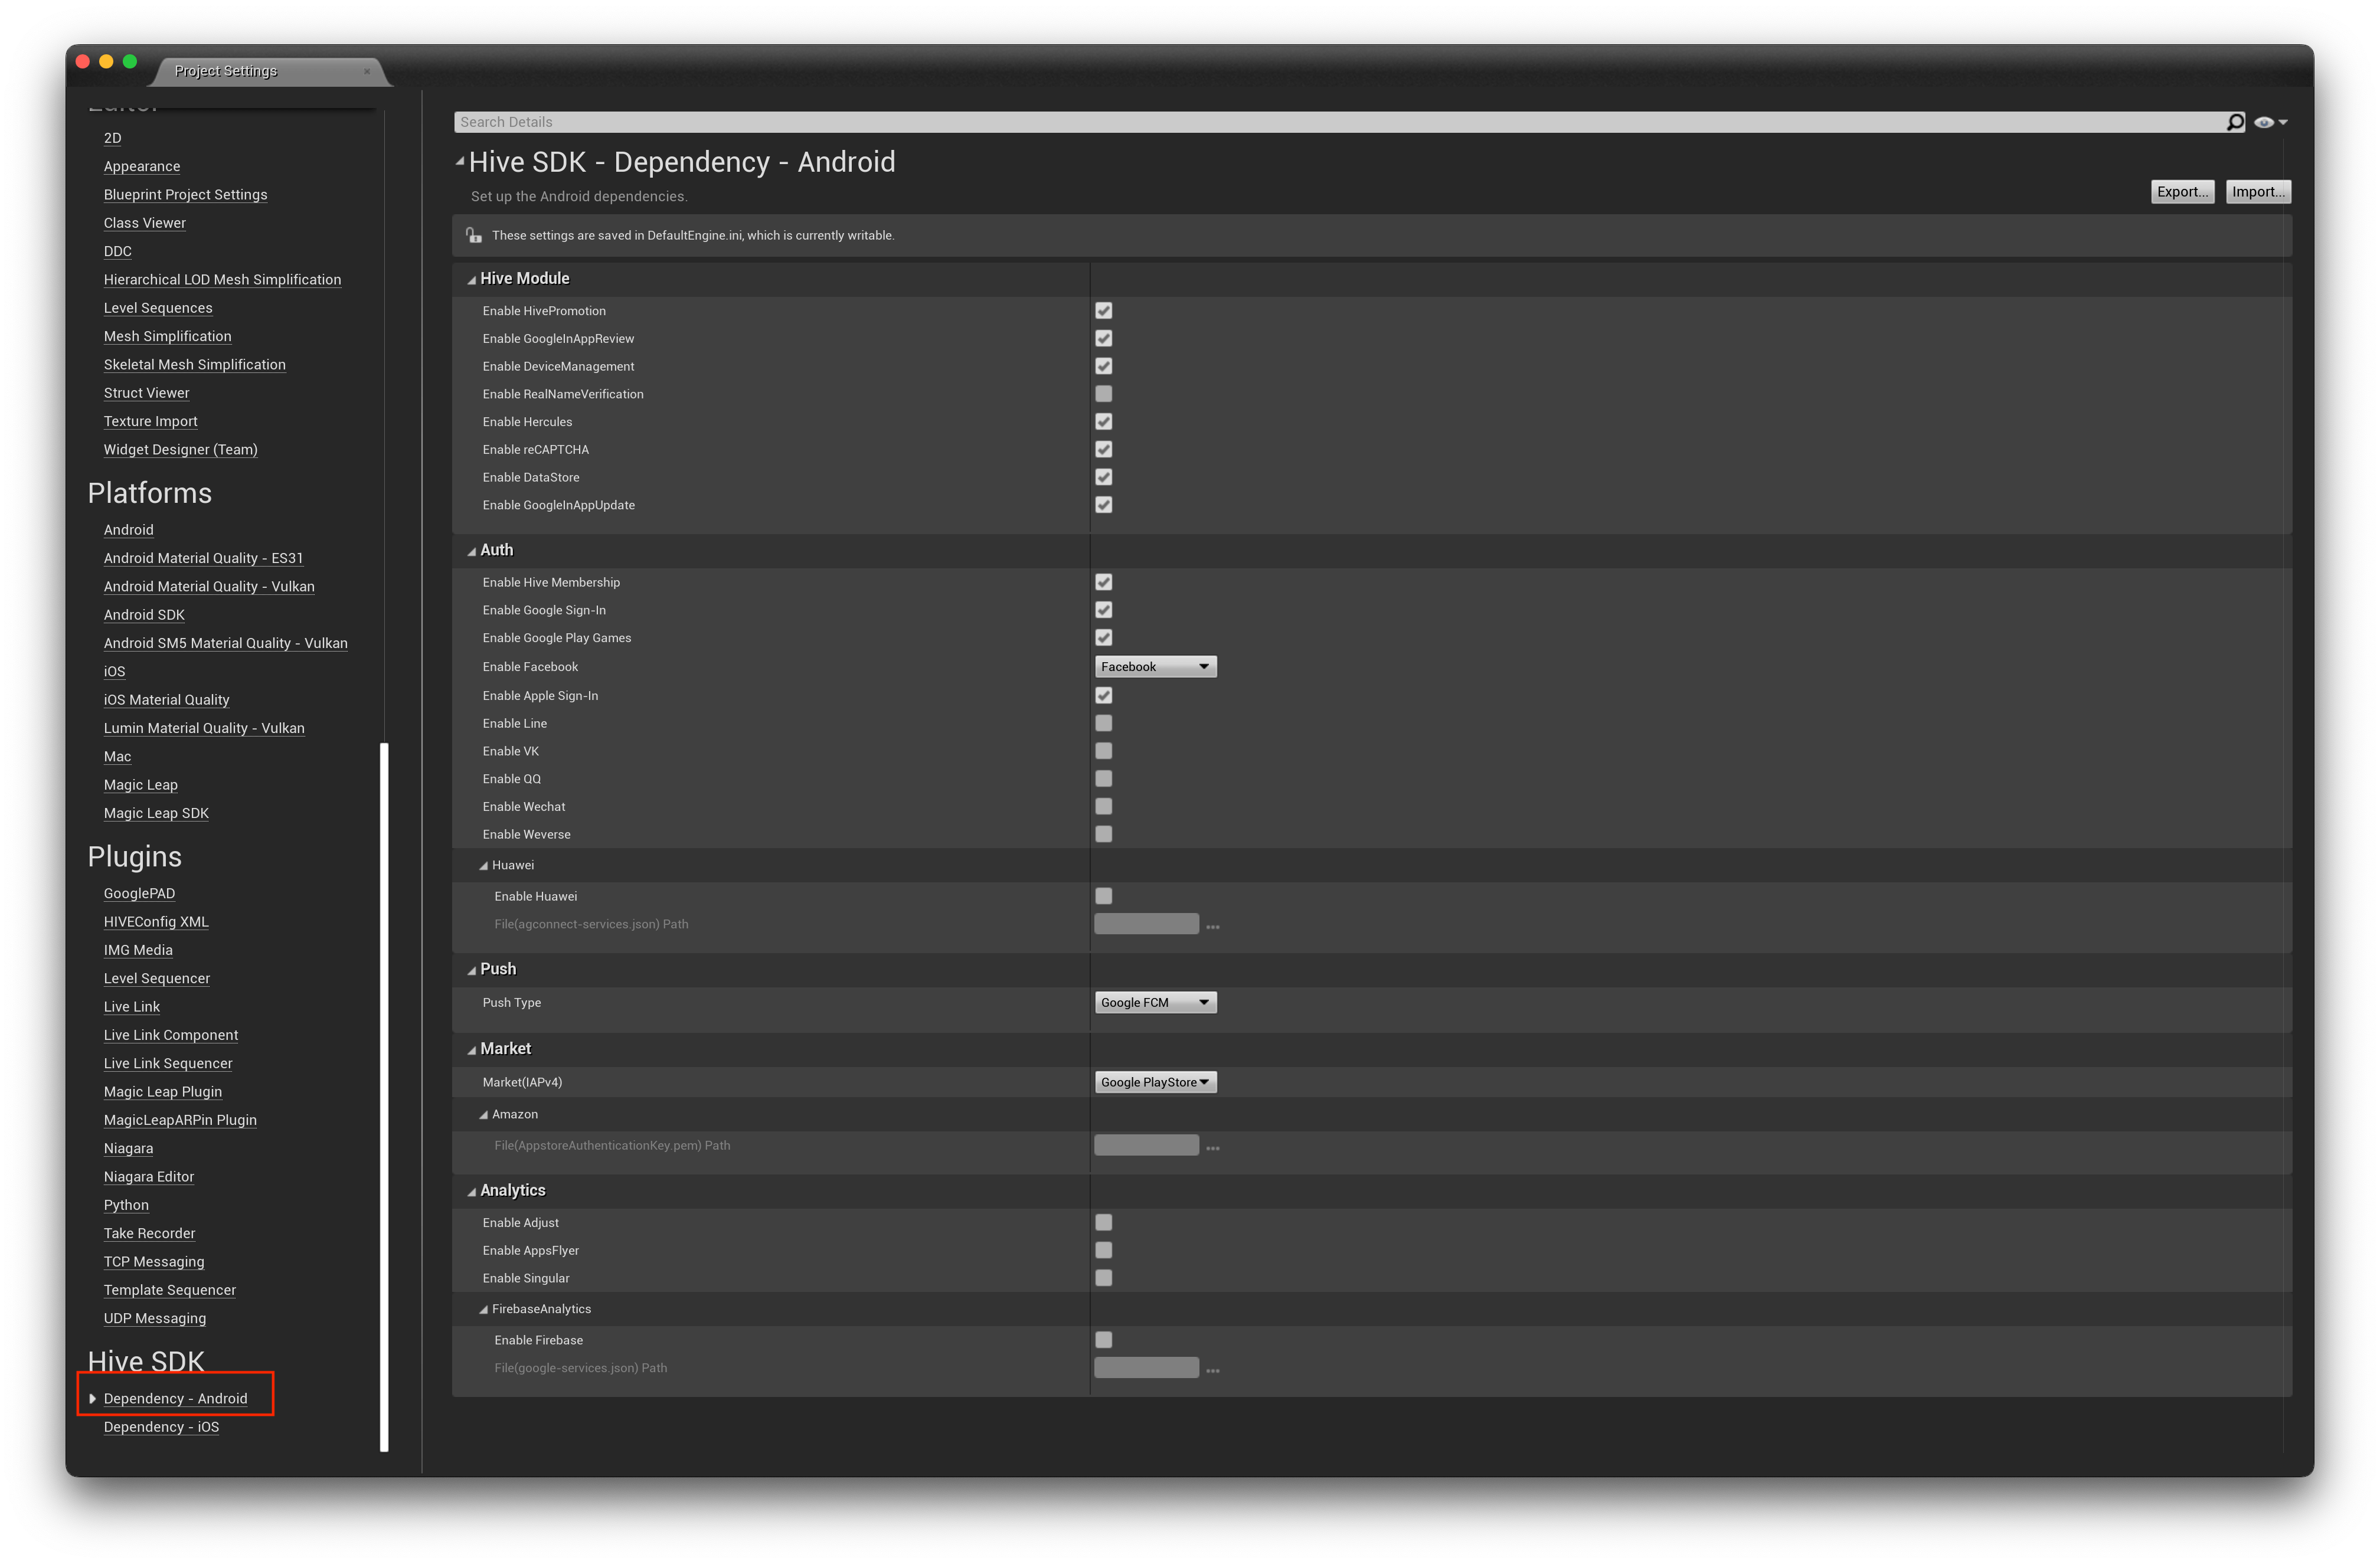Select Dependency - iOS in the sidebar
Screen dimensions: 2380x1564
(161, 1427)
